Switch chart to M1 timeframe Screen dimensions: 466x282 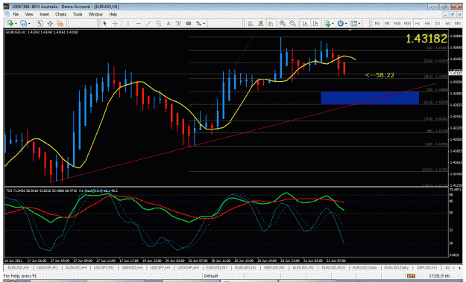[x=377, y=23]
